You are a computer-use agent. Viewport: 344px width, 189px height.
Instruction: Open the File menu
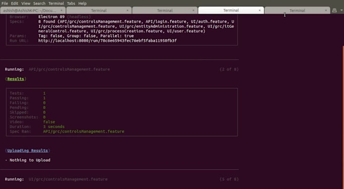coord(5,4)
